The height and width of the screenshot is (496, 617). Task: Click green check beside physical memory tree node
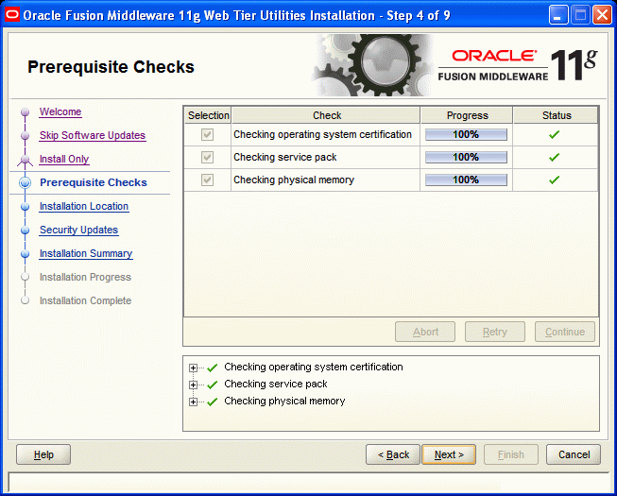212,402
